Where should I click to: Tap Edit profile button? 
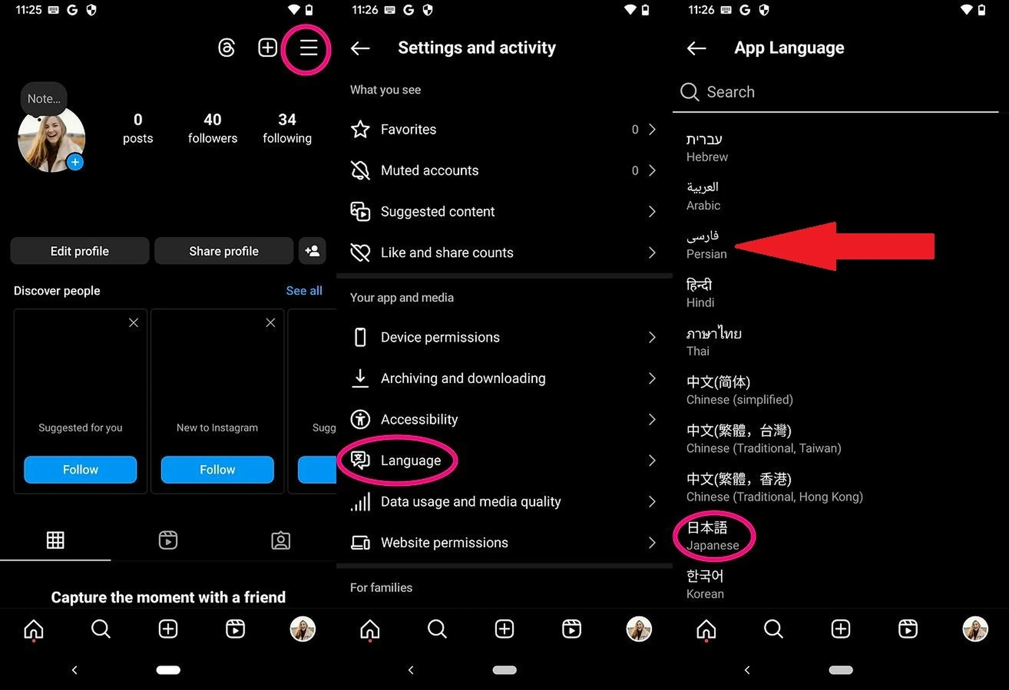pyautogui.click(x=79, y=251)
